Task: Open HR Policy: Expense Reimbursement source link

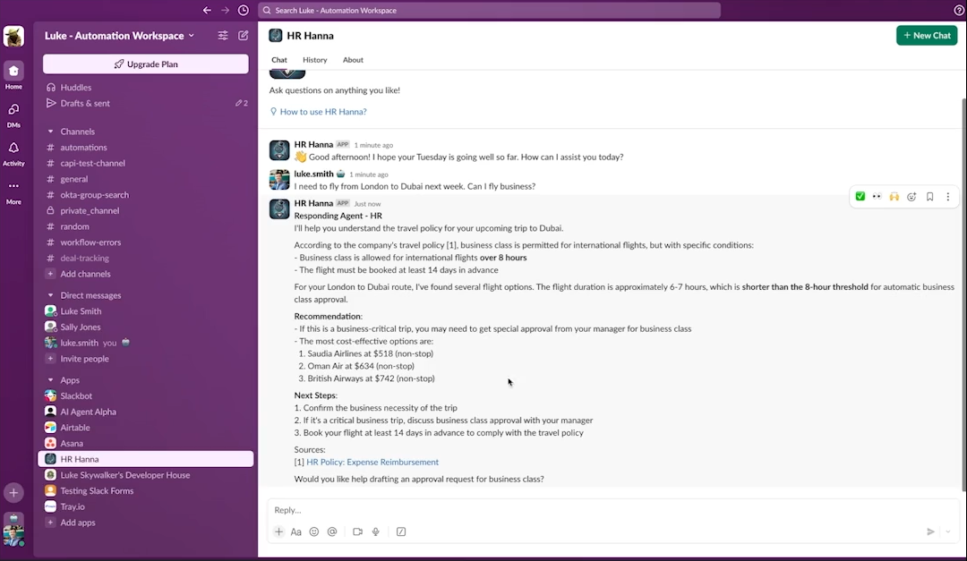Action: point(372,462)
